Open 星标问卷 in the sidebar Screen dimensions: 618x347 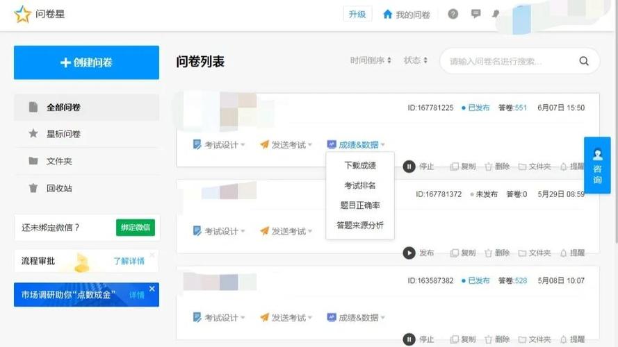tap(86, 134)
